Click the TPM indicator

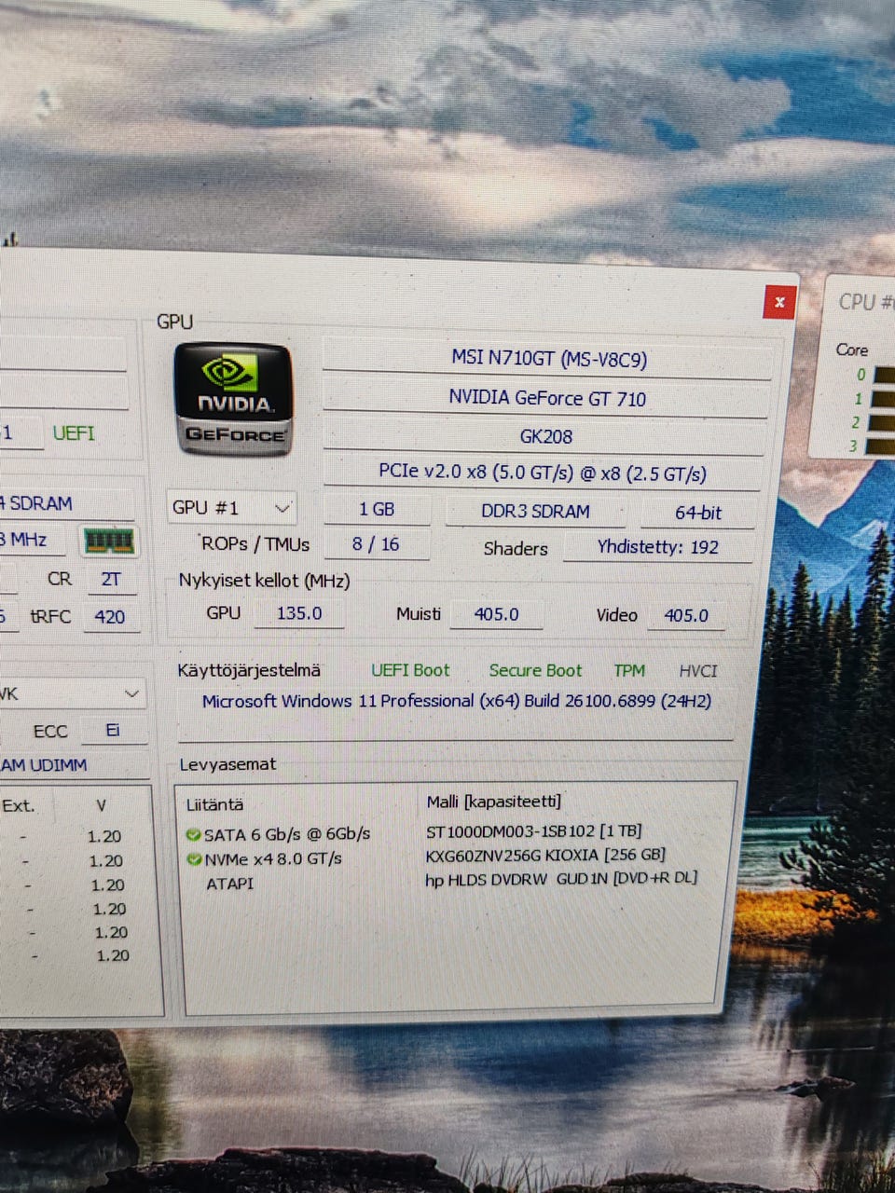point(629,670)
